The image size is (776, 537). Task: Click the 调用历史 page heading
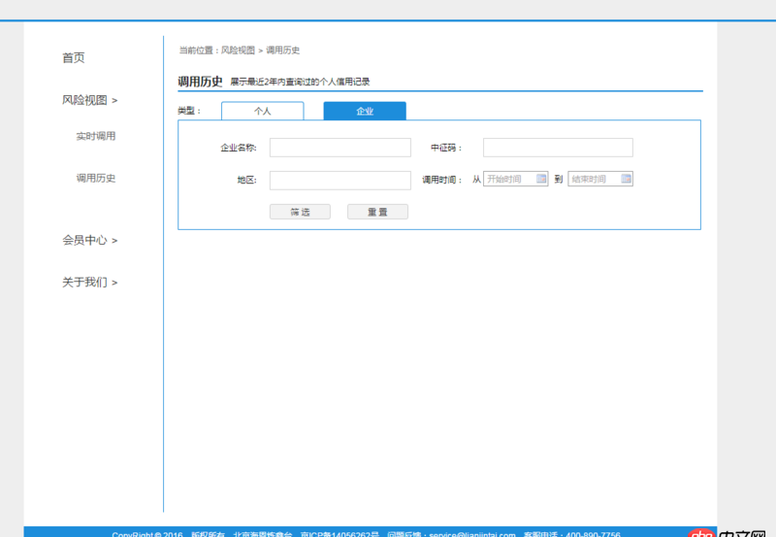click(200, 82)
